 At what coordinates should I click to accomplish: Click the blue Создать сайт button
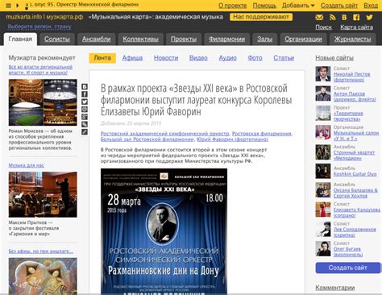348,268
